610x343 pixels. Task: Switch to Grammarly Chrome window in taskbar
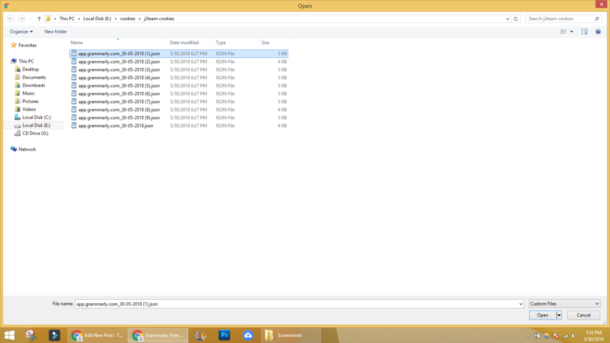pos(158,335)
